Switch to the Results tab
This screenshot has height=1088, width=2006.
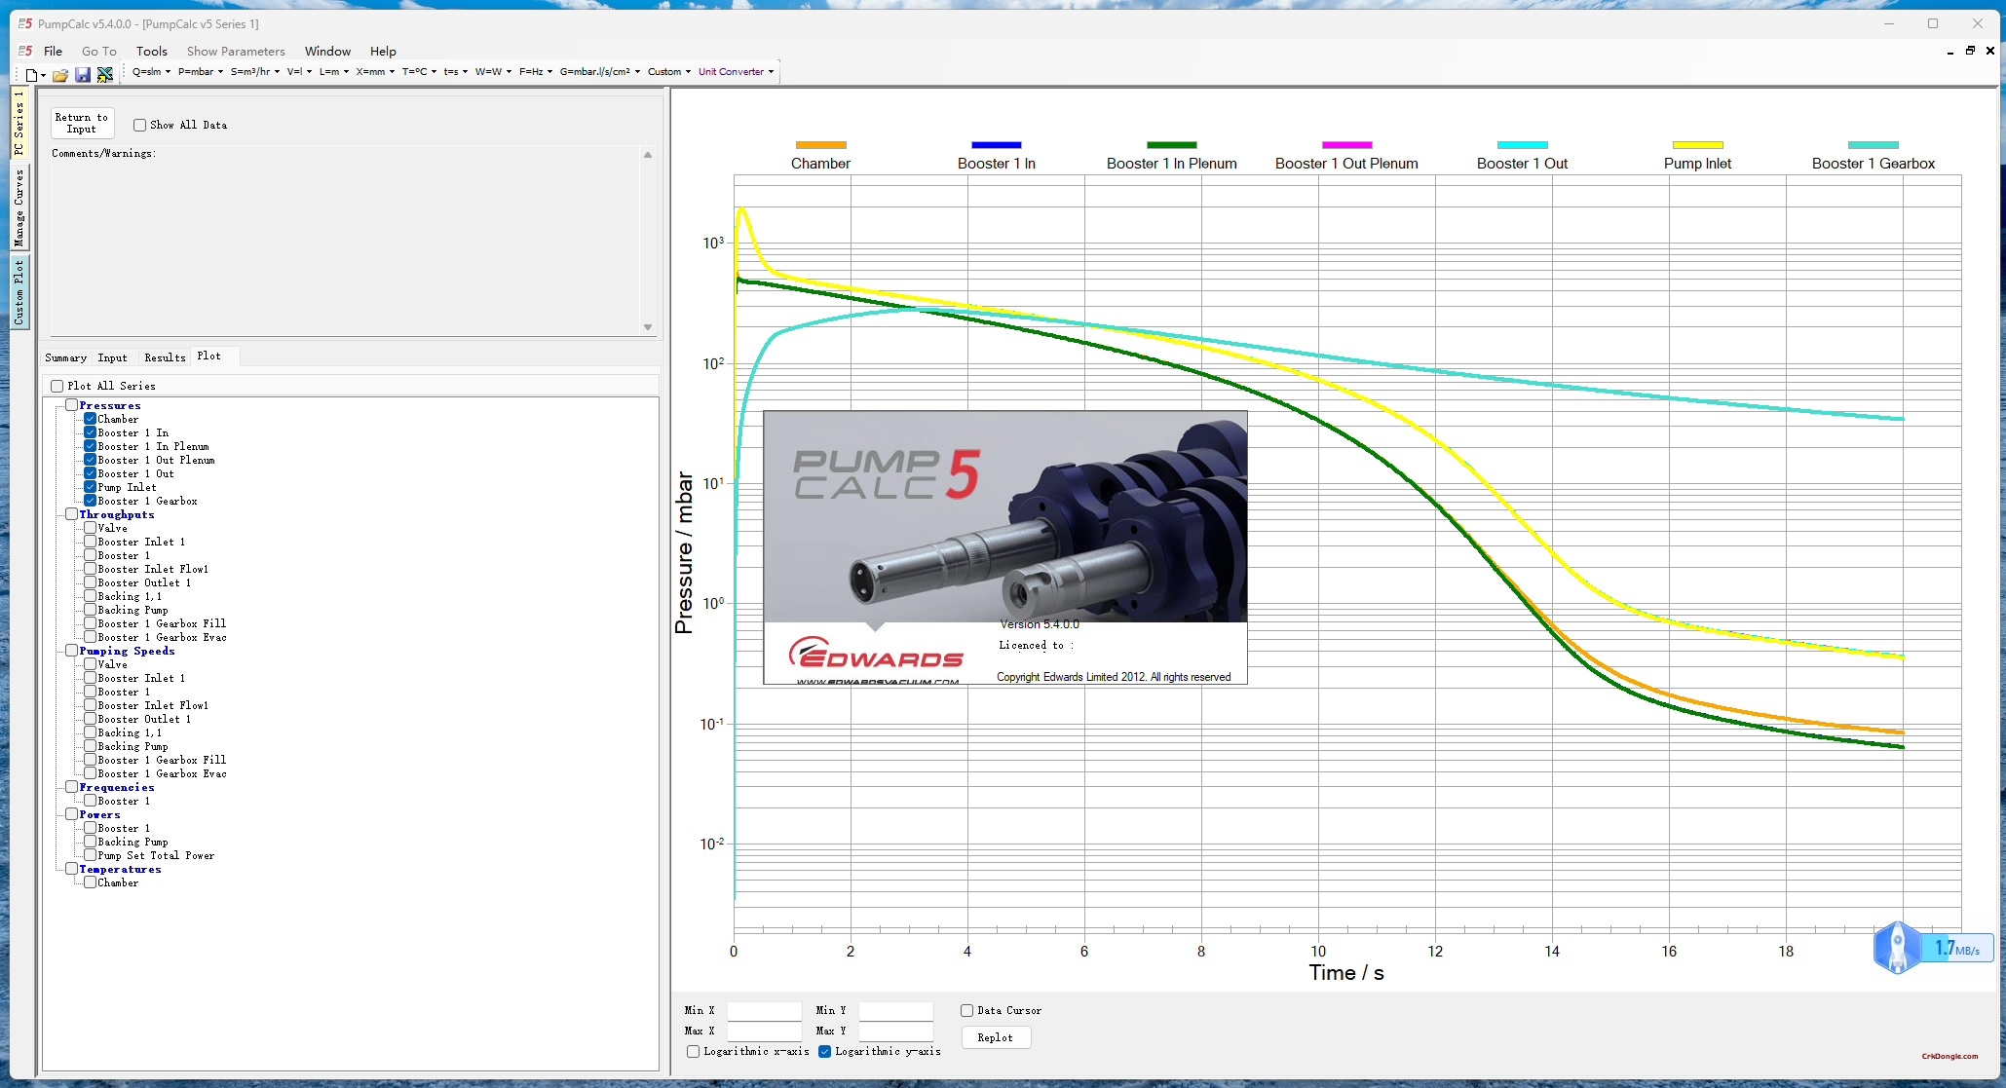[164, 356]
